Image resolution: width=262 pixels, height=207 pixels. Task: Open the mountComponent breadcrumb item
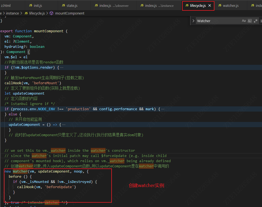pyautogui.click(x=70, y=13)
